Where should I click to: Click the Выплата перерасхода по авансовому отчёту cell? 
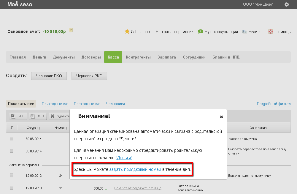click(x=257, y=151)
